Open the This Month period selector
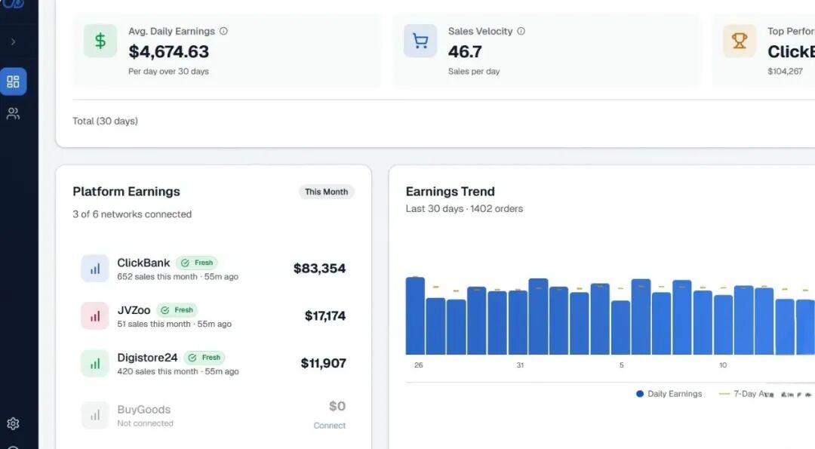Viewport: 815px width, 449px height. click(x=327, y=192)
